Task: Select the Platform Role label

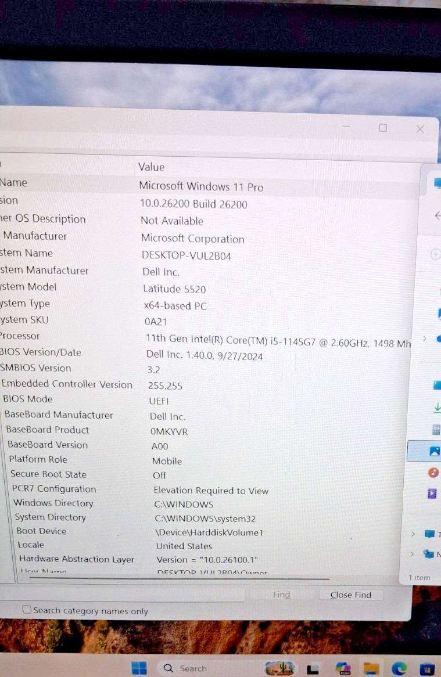Action: point(38,459)
